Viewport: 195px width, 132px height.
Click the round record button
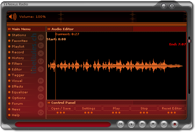pos(175,124)
